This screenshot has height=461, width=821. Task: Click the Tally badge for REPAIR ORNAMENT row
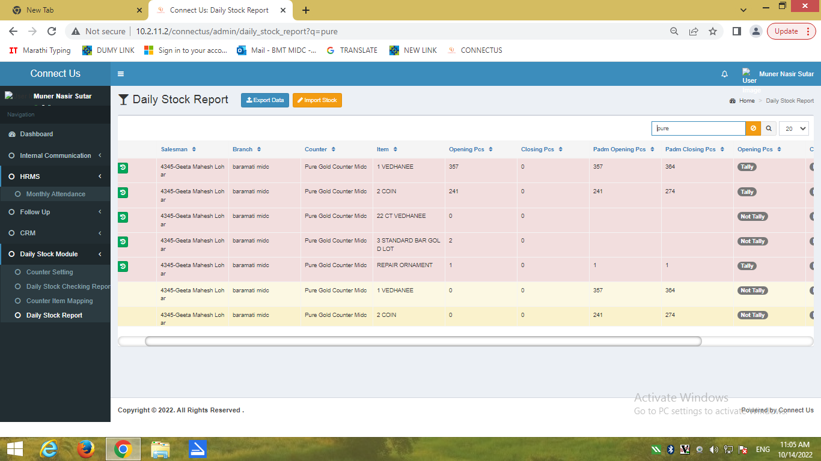point(747,266)
